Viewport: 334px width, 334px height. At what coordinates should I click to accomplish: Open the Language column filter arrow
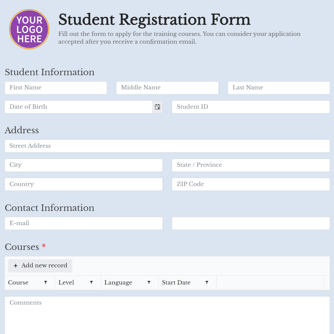[149, 282]
